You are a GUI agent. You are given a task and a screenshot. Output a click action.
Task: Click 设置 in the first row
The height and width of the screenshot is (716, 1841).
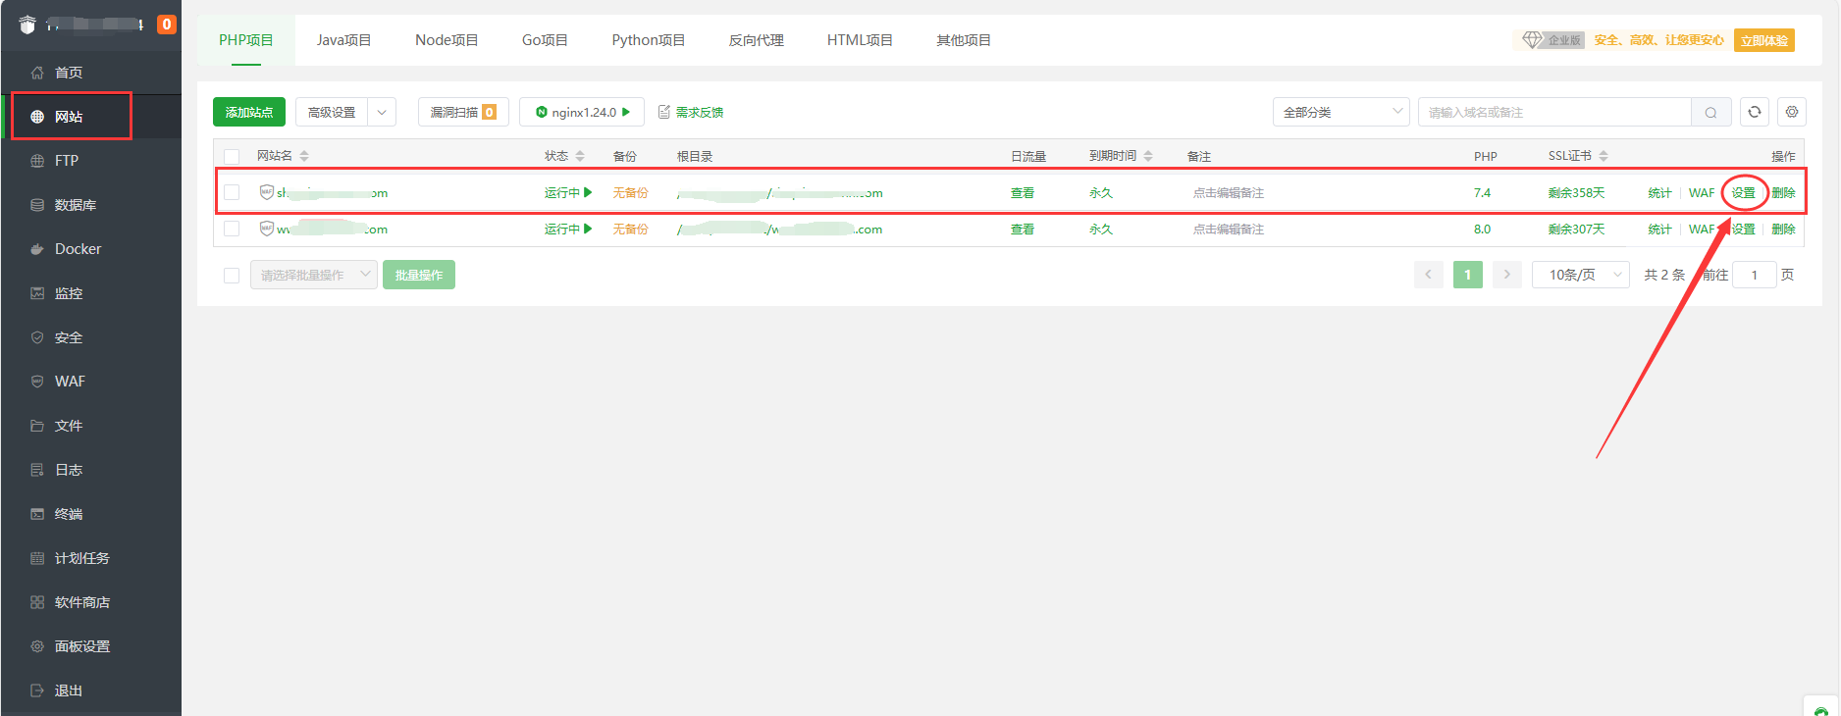[1743, 192]
